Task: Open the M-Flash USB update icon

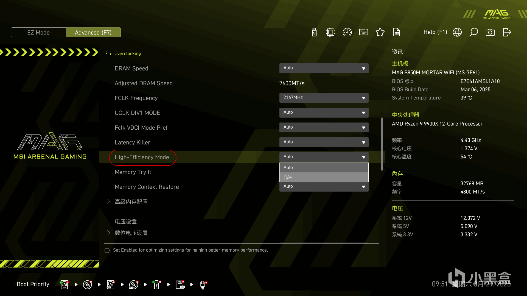Action: point(314,32)
